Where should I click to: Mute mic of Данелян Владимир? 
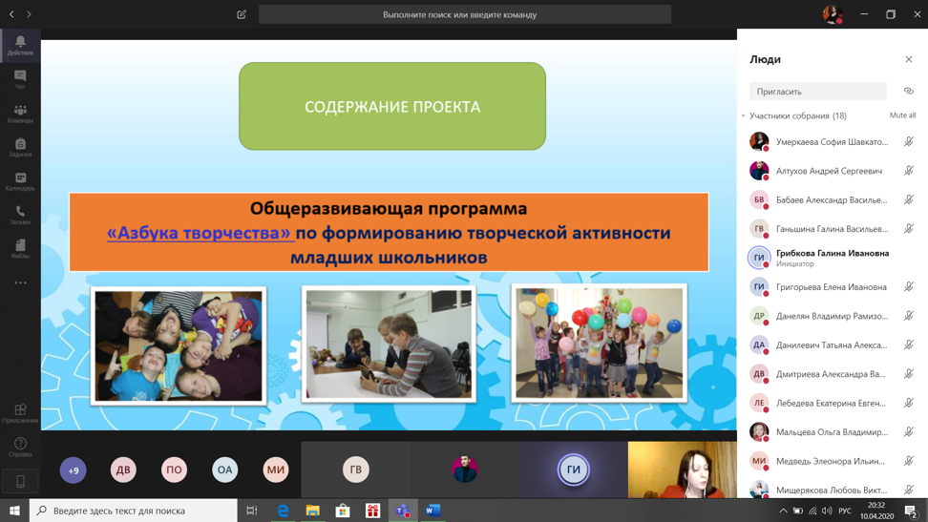point(909,316)
